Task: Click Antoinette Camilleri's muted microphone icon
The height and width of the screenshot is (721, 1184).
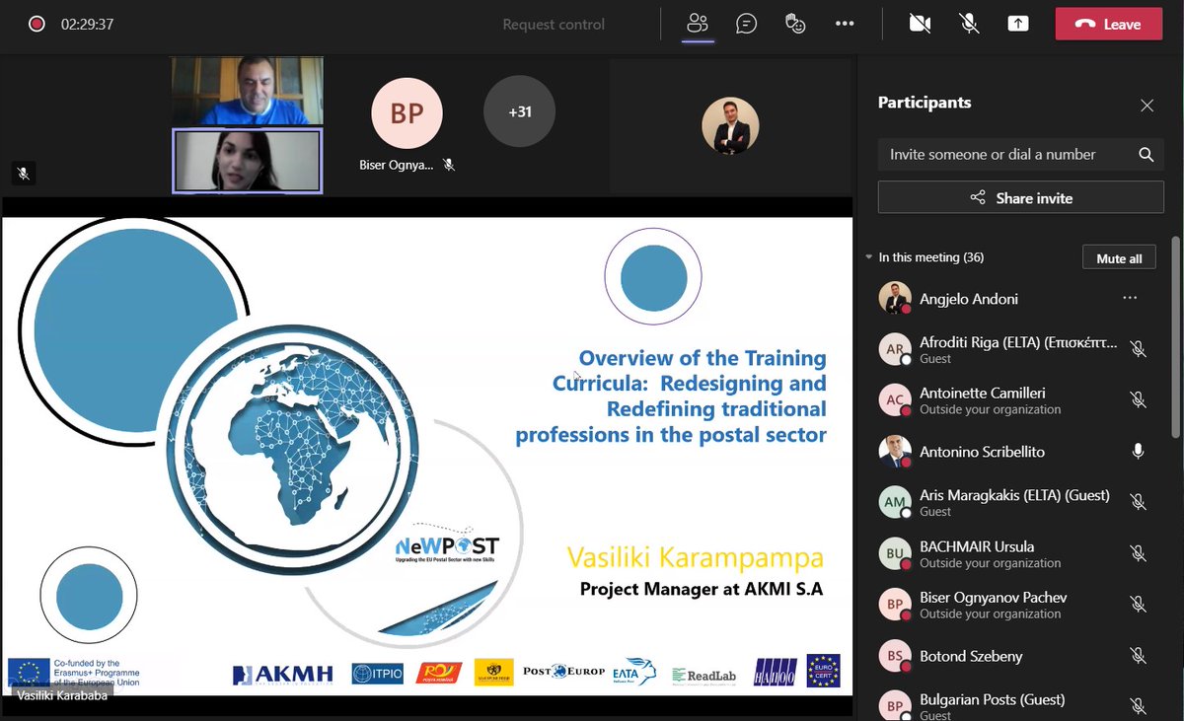Action: pyautogui.click(x=1138, y=399)
